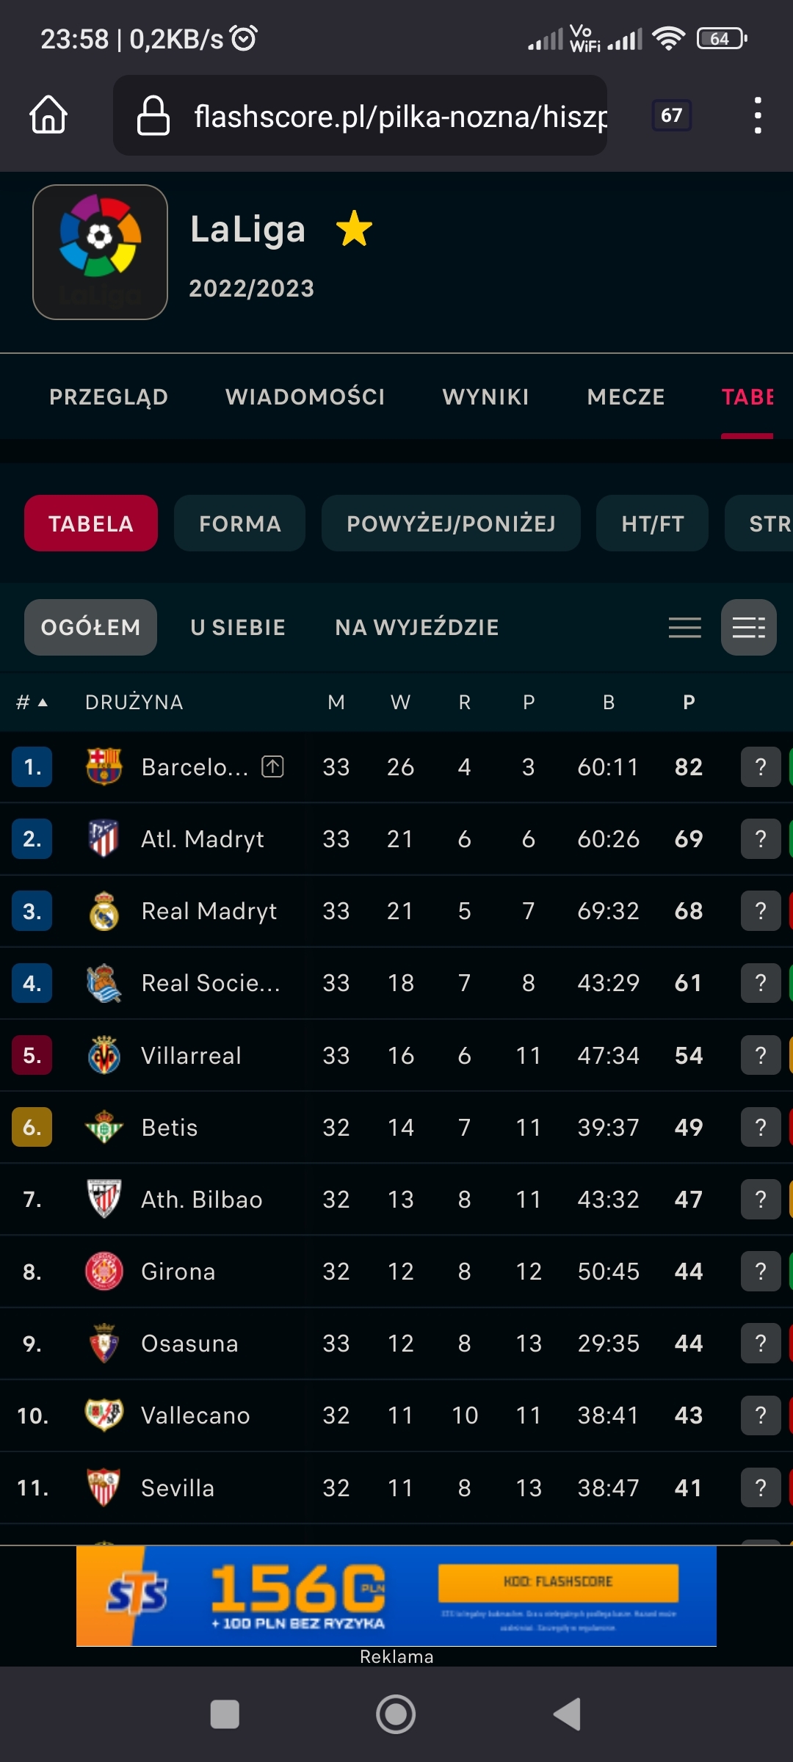Open the Powyżej/Poniżej filter

[x=451, y=523]
